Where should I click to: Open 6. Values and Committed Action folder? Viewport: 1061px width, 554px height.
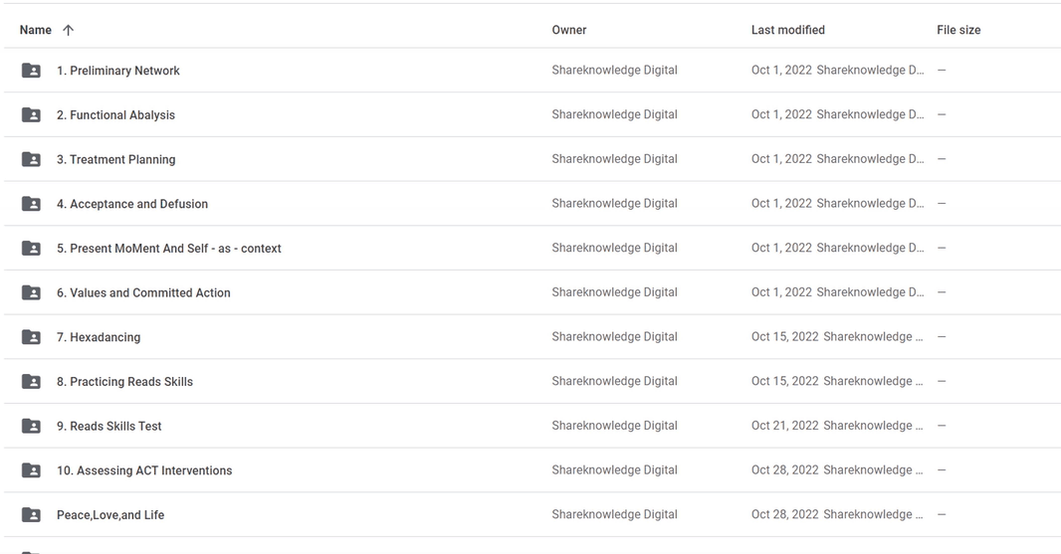pos(143,292)
